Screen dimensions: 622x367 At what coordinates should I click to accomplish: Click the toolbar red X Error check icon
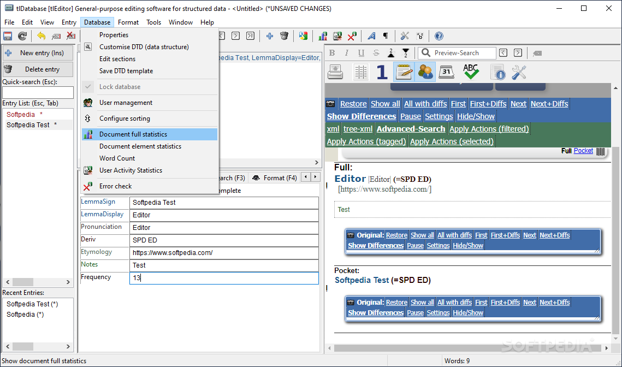[352, 36]
